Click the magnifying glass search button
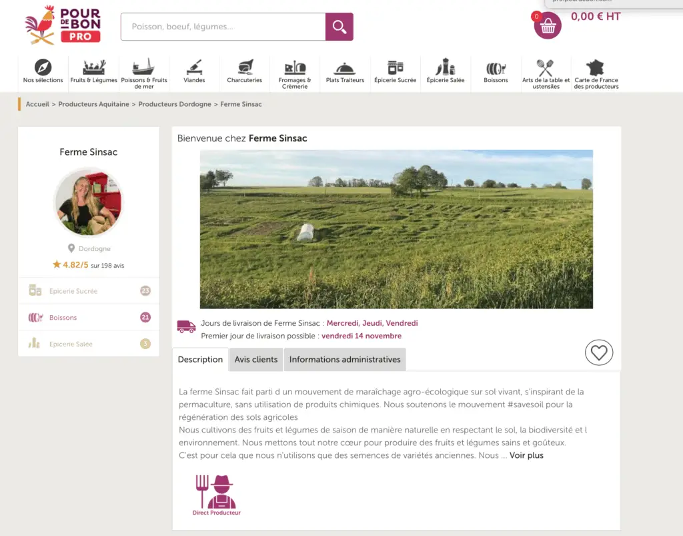683x536 pixels. (x=339, y=27)
